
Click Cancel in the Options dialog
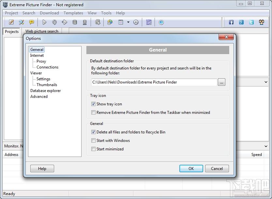[217, 169]
